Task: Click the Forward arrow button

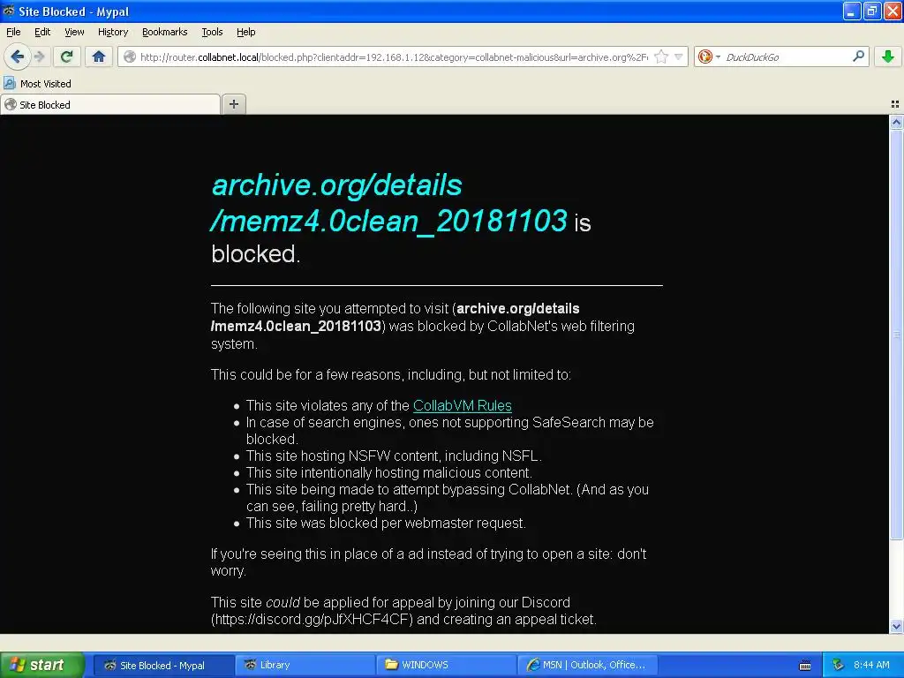Action: 39,56
